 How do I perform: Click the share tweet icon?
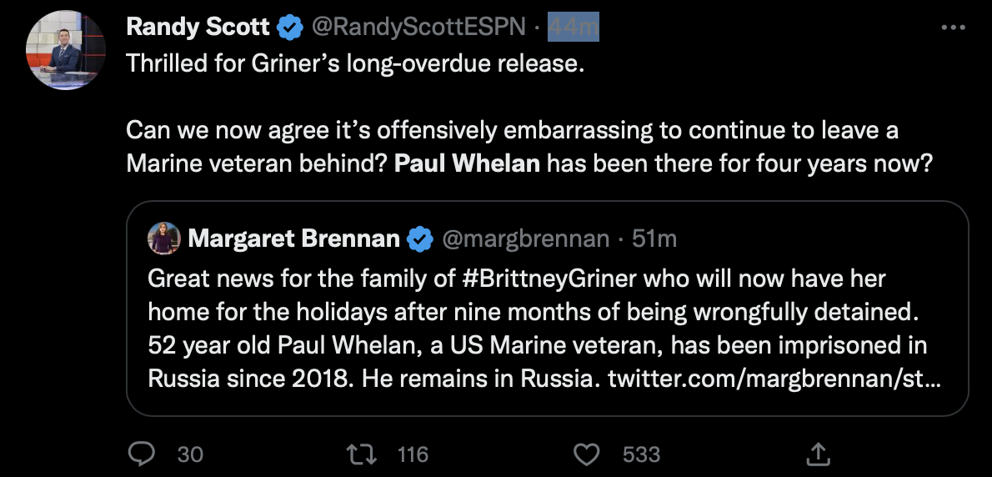pyautogui.click(x=818, y=454)
